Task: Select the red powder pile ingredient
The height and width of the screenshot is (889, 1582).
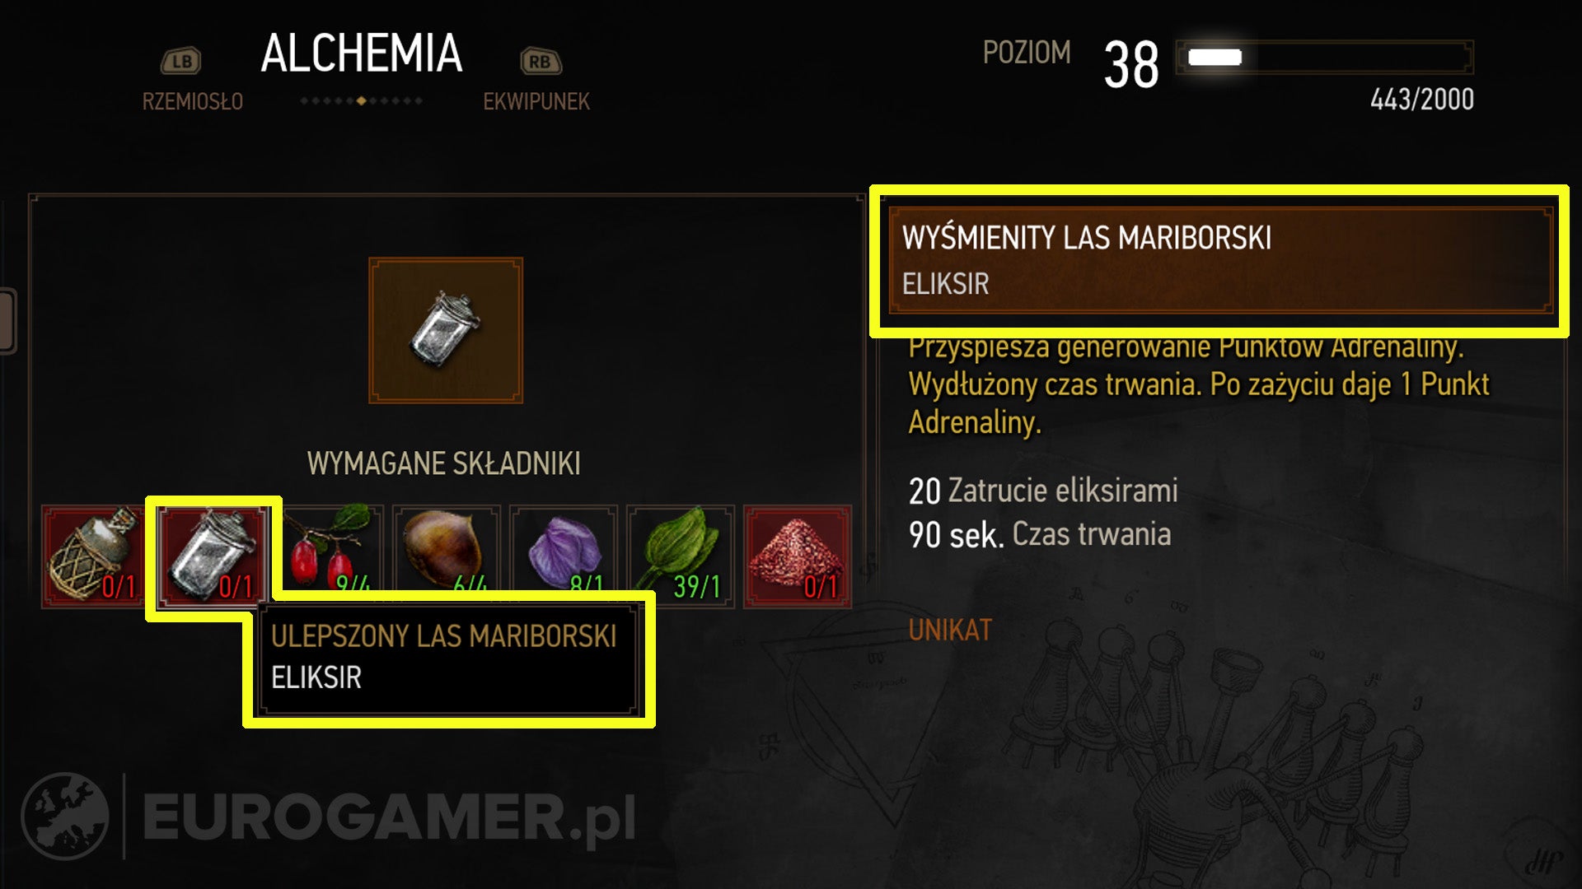Action: pos(797,556)
